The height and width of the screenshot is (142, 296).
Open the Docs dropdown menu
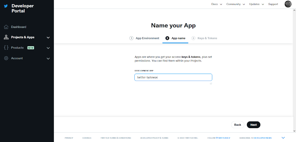[217, 4]
